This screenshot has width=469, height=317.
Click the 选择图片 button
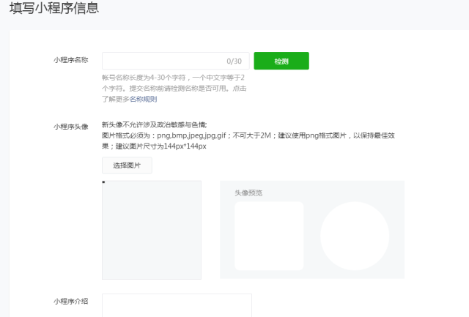point(127,165)
